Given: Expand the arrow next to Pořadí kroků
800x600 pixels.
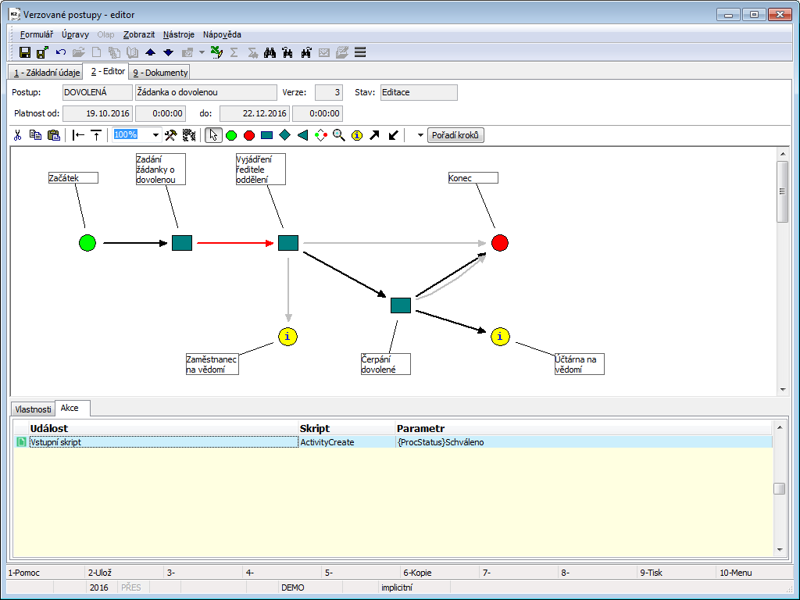Looking at the screenshot, I should [420, 135].
